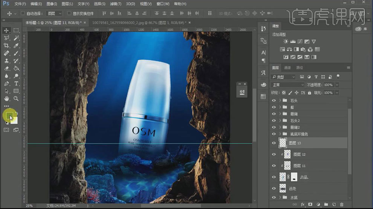Select the Healing Brush tool
The image size is (373, 209).
coord(6,53)
